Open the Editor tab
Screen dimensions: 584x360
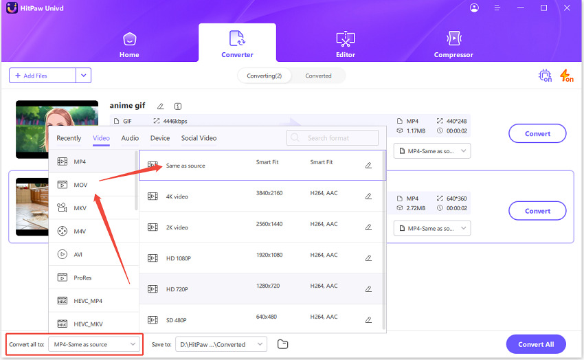tap(346, 45)
